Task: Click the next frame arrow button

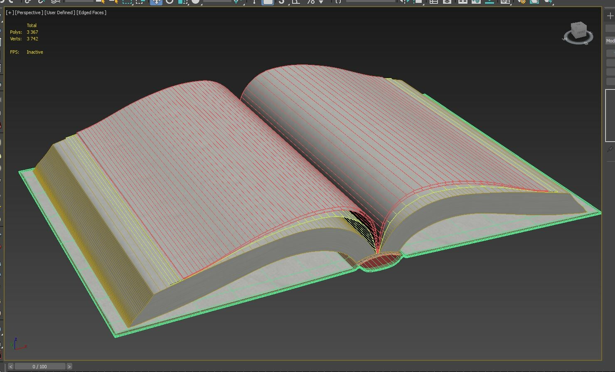Action: [x=69, y=366]
